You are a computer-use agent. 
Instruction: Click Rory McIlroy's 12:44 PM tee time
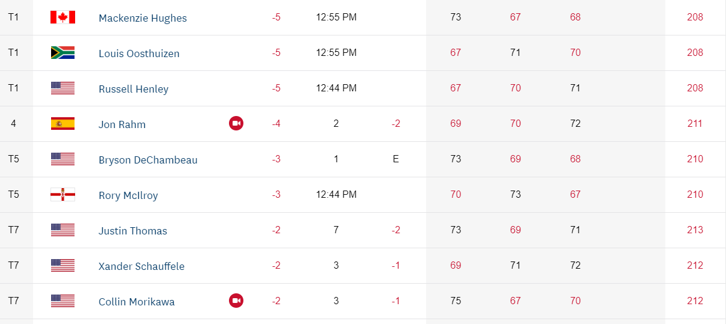click(x=336, y=194)
